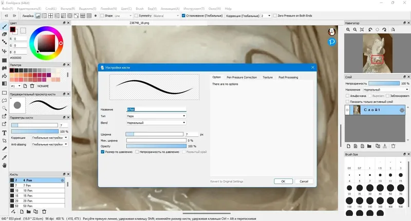Enable Непрозрачность по давлению checkbox

click(x=137, y=152)
